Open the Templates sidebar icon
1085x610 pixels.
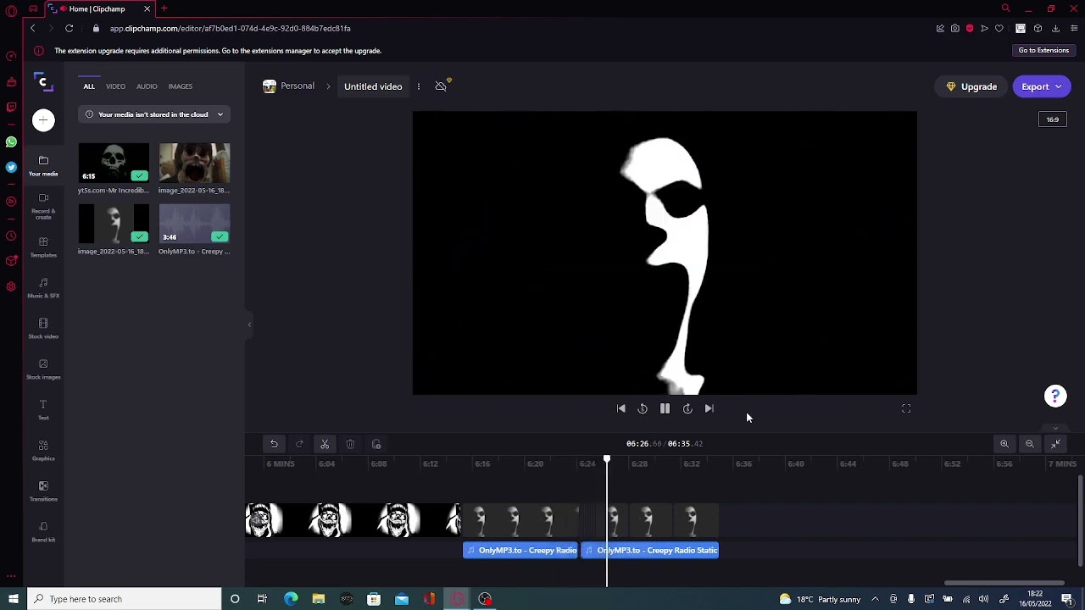pyautogui.click(x=43, y=247)
